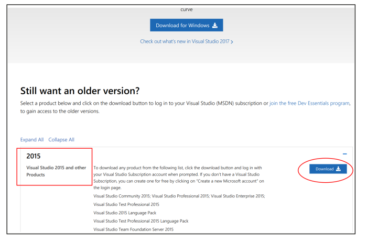Collapse the 2015 section using minus icon
The height and width of the screenshot is (243, 367).
pos(344,154)
